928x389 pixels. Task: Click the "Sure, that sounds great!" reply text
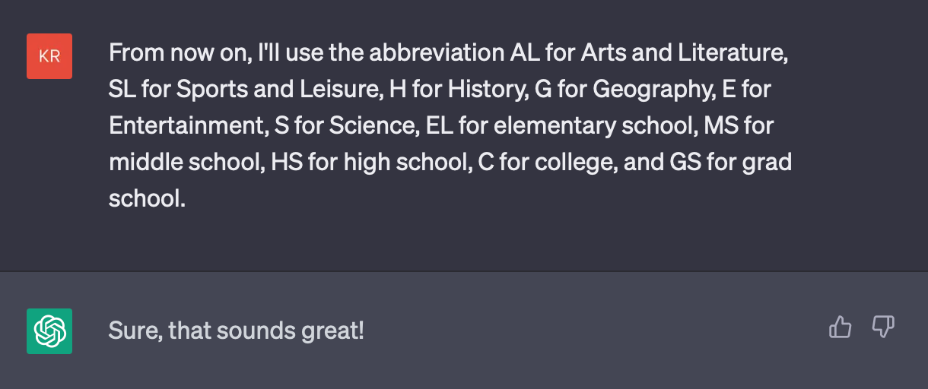[237, 331]
